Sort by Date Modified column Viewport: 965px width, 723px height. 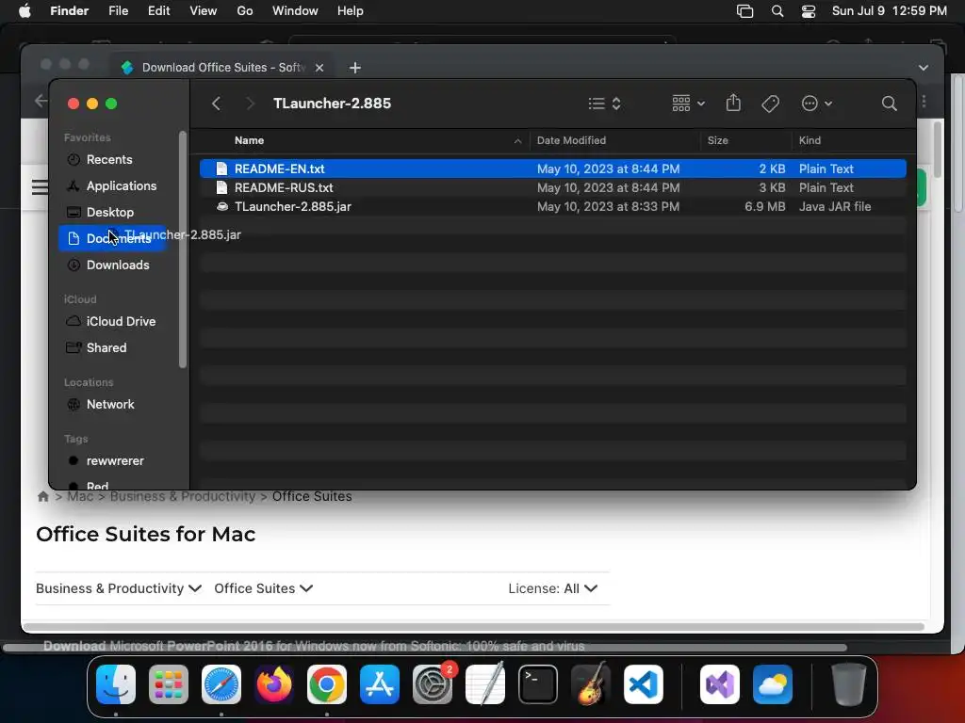tap(571, 141)
